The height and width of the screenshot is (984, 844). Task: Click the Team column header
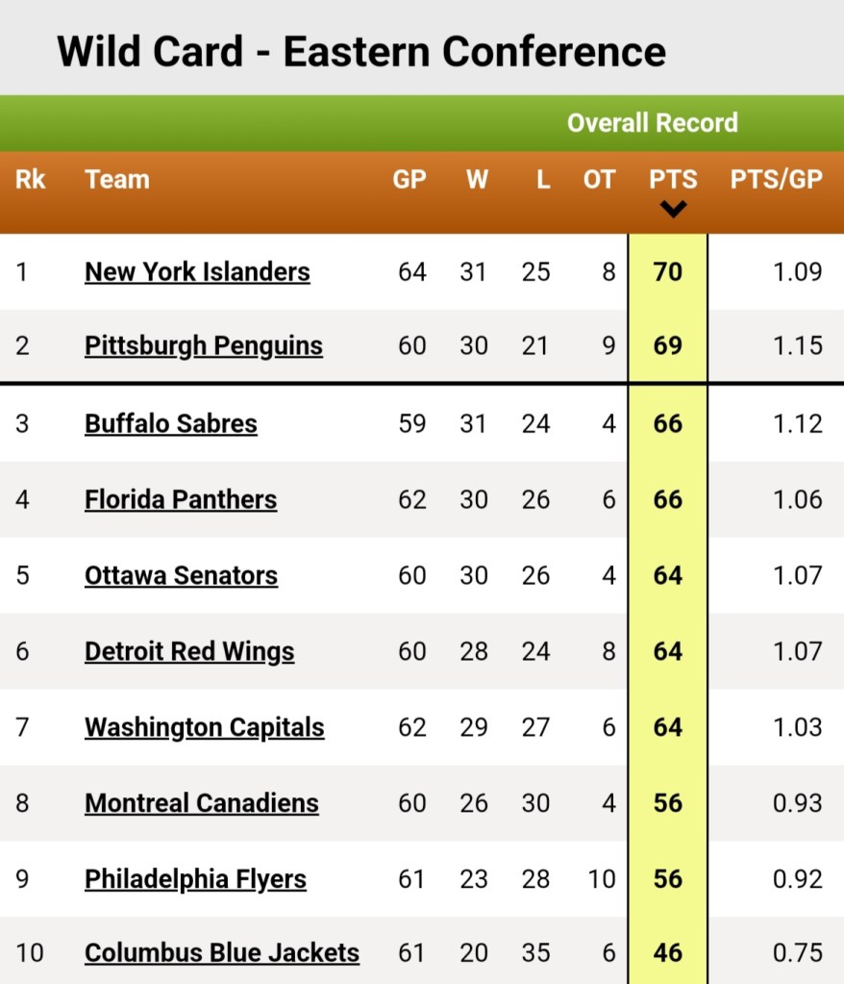point(117,180)
